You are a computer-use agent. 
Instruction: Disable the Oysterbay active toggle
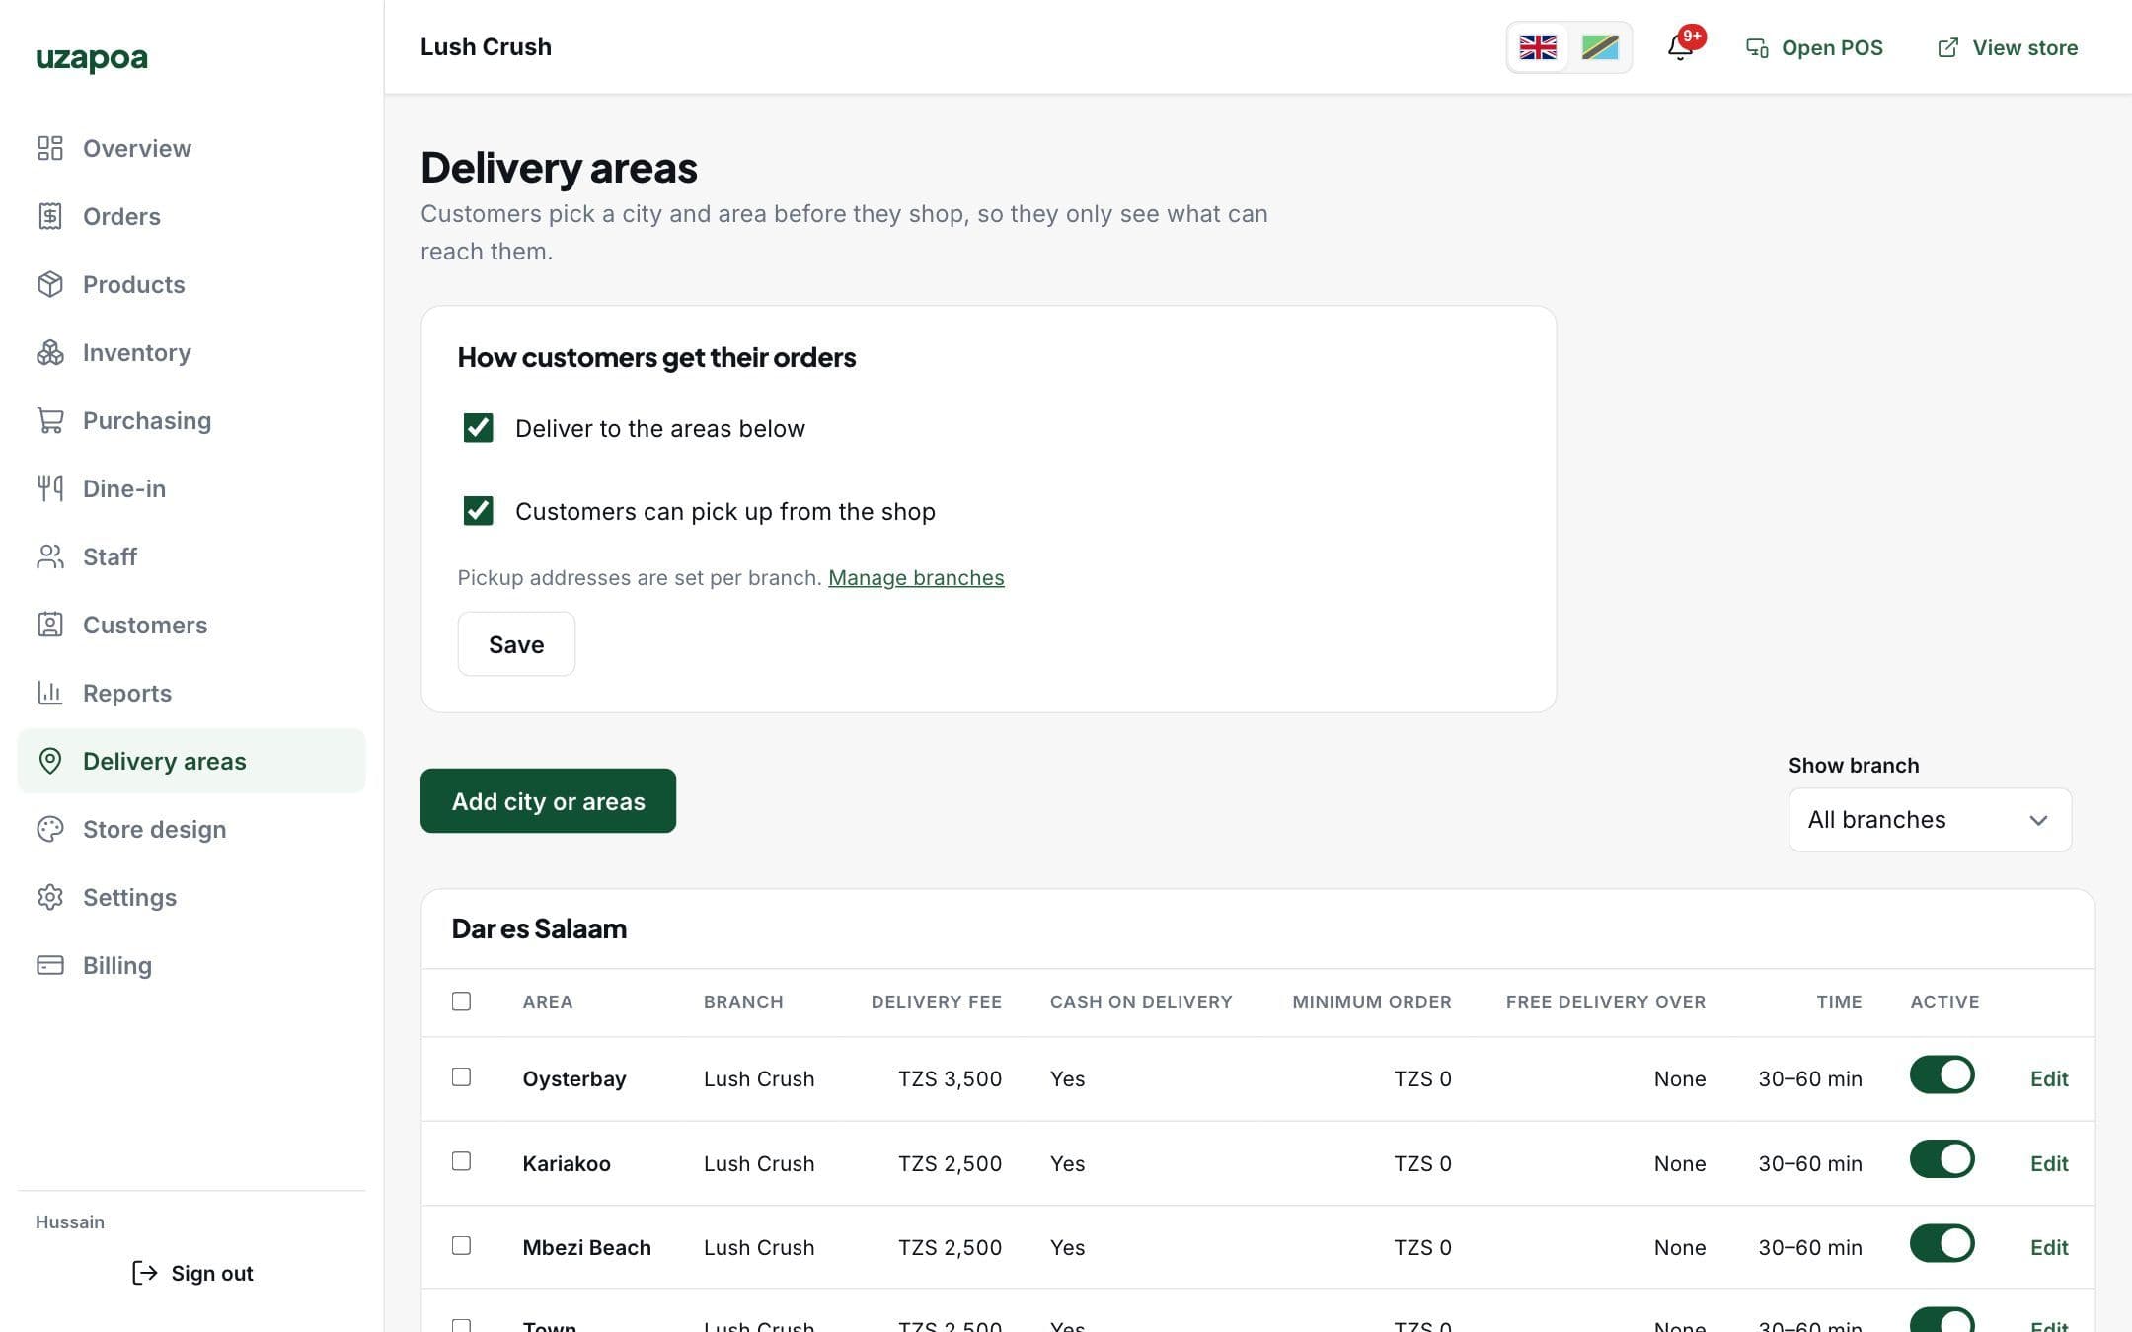click(x=1942, y=1075)
